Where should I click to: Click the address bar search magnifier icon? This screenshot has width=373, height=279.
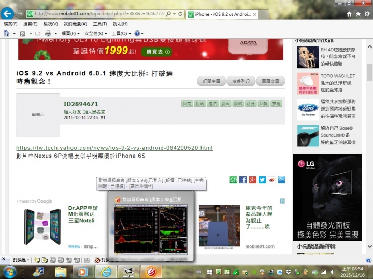click(168, 14)
